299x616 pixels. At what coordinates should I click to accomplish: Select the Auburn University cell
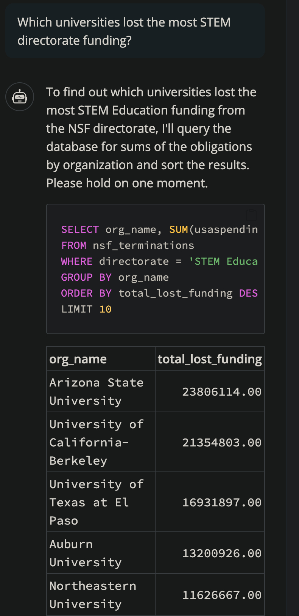coord(86,553)
